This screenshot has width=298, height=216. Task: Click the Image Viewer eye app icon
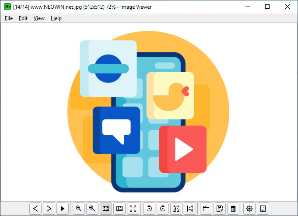pyautogui.click(x=7, y=7)
